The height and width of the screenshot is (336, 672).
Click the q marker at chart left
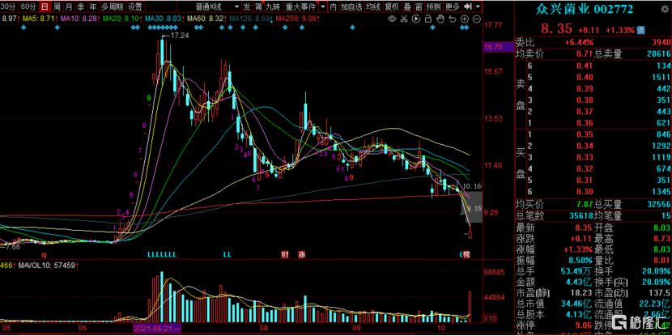coord(43,253)
